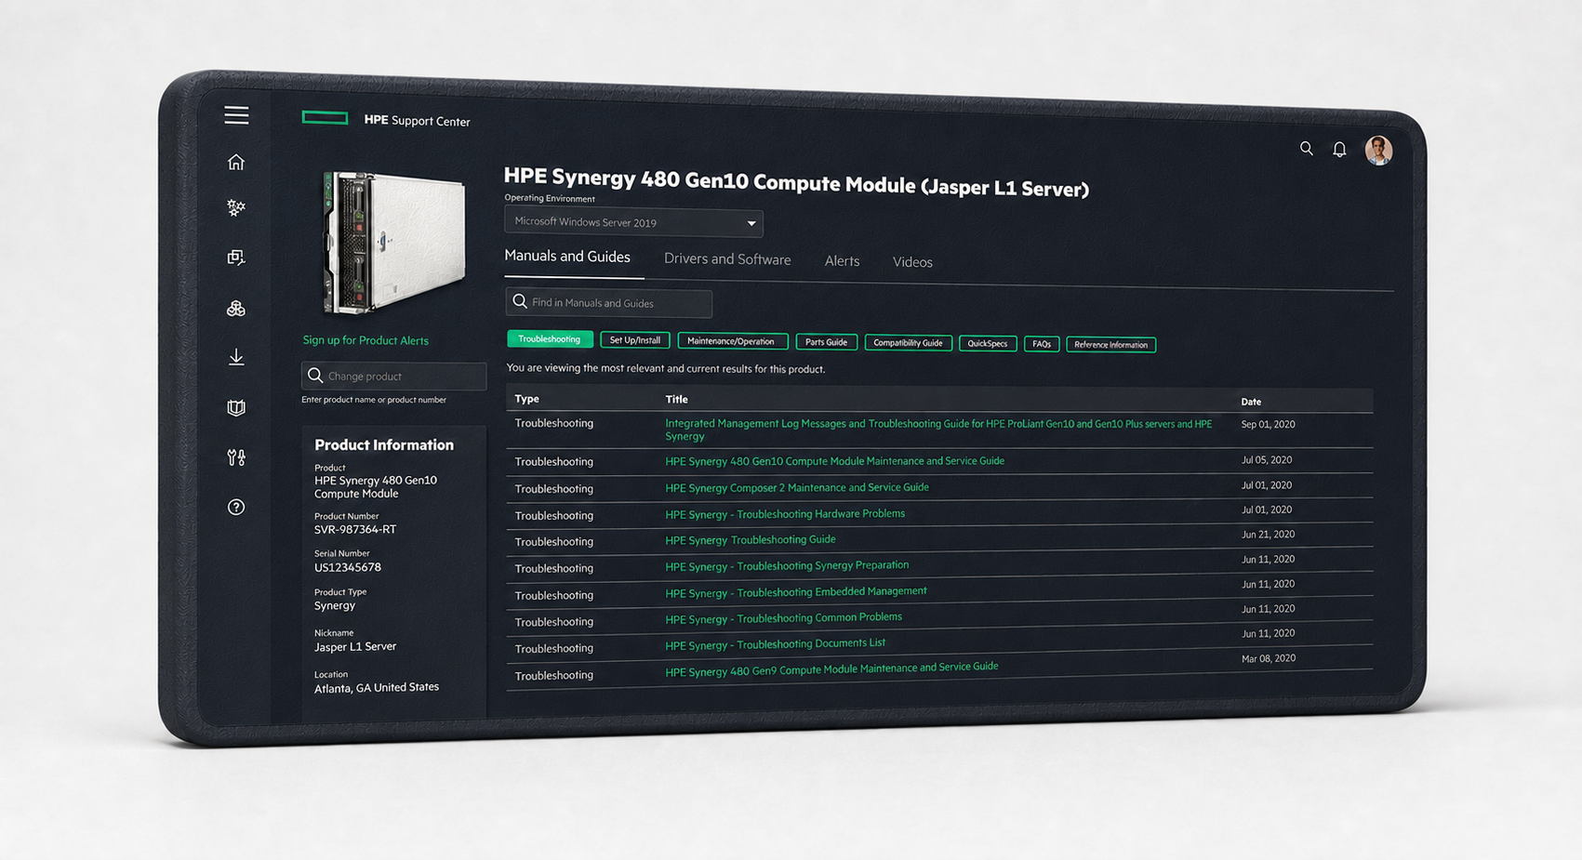Click the Change product search field
1582x860 pixels.
[393, 376]
